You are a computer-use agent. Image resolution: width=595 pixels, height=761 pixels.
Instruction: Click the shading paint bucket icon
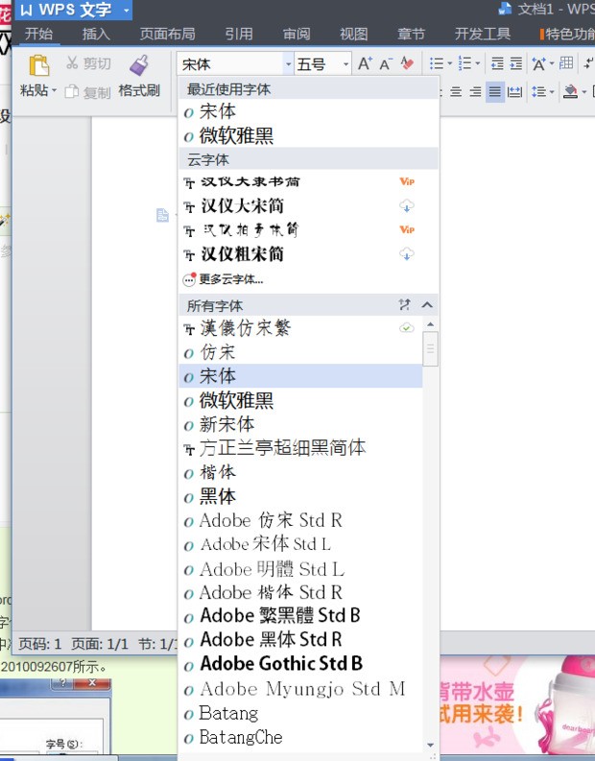pos(570,92)
